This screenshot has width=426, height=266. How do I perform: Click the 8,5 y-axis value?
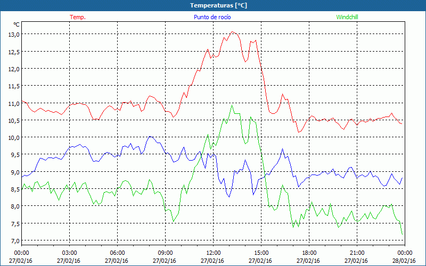click(15, 189)
